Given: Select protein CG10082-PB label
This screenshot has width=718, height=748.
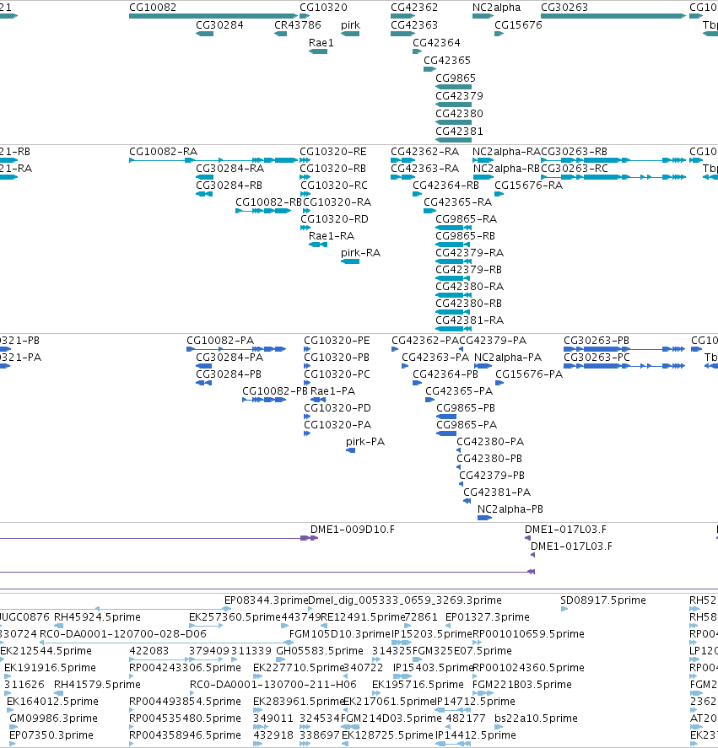Looking at the screenshot, I should (275, 390).
